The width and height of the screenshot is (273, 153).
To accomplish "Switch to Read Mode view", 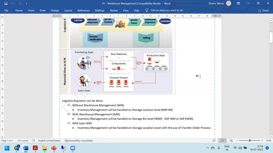I will tap(214, 141).
